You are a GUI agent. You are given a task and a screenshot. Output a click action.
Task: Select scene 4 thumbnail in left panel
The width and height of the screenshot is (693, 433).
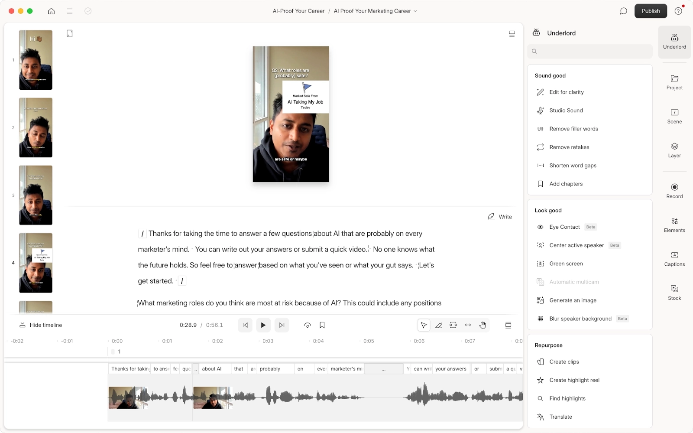pos(36,263)
